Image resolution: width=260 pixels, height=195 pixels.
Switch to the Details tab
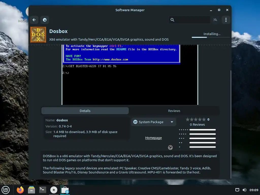(85, 111)
